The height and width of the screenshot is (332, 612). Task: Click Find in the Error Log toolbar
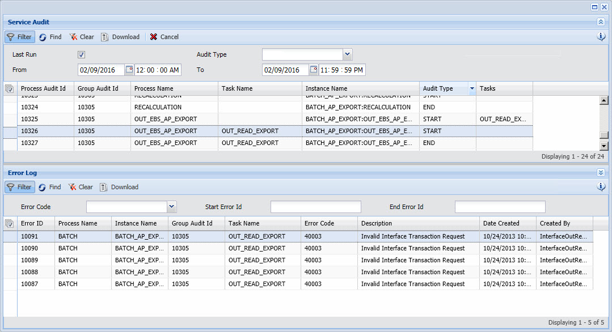(x=49, y=187)
